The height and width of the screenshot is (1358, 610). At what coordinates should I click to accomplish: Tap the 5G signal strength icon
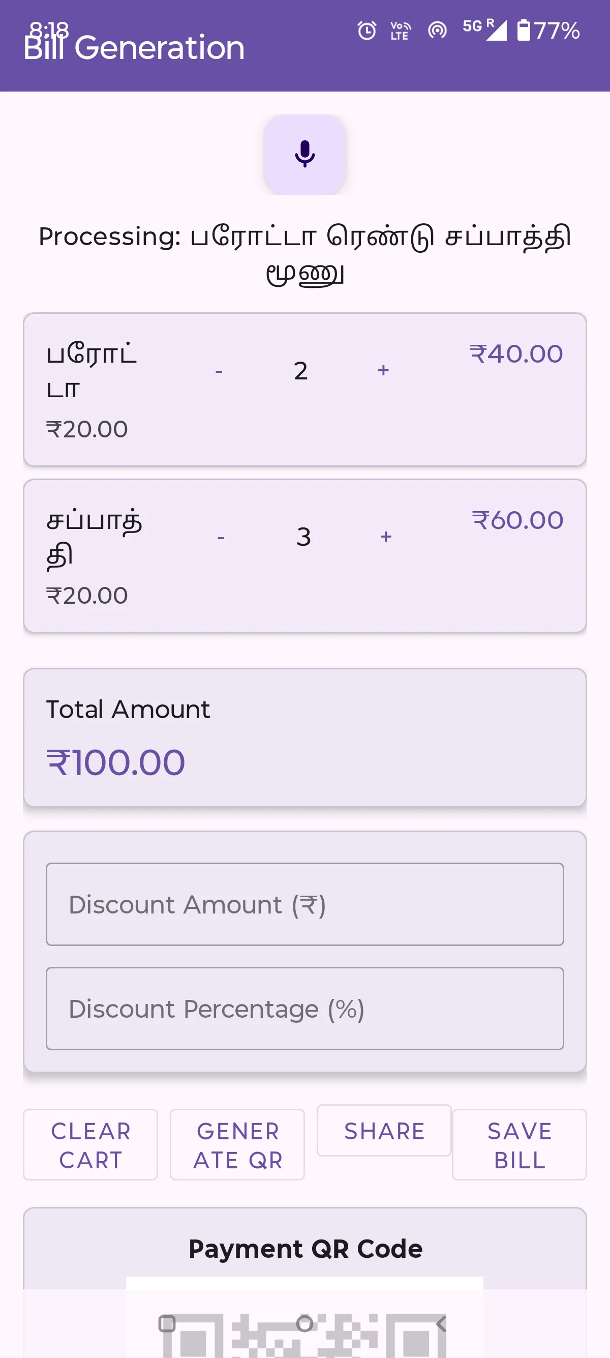[484, 30]
